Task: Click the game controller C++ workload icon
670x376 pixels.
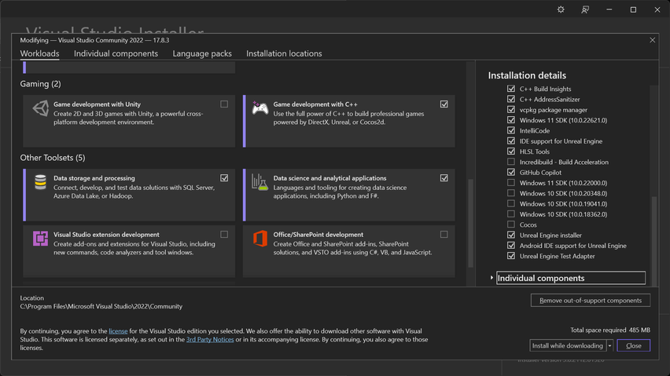Action: point(260,108)
